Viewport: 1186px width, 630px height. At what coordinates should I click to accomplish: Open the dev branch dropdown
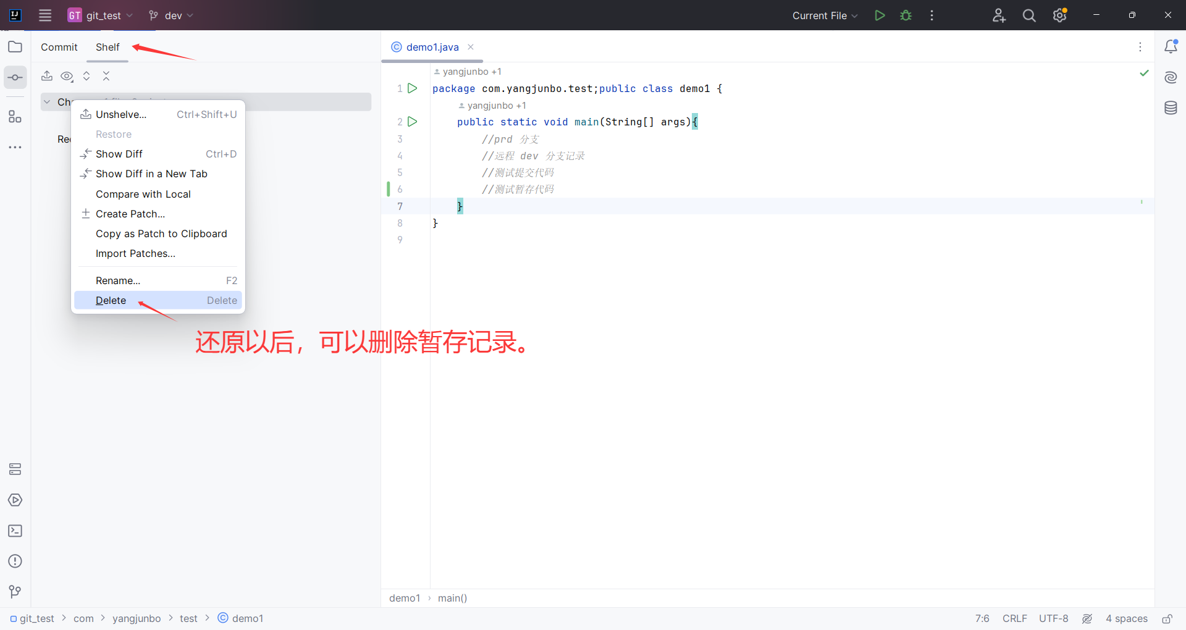[170, 15]
